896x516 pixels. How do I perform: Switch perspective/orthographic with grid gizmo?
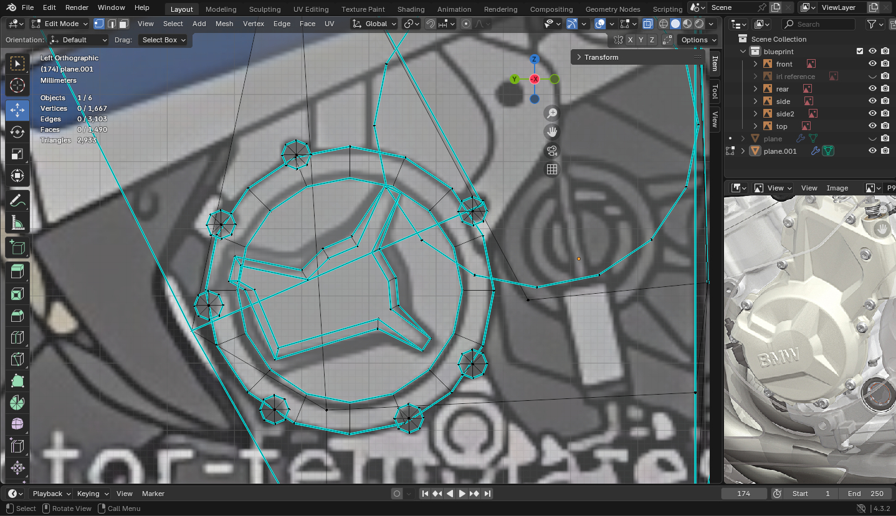coord(551,169)
